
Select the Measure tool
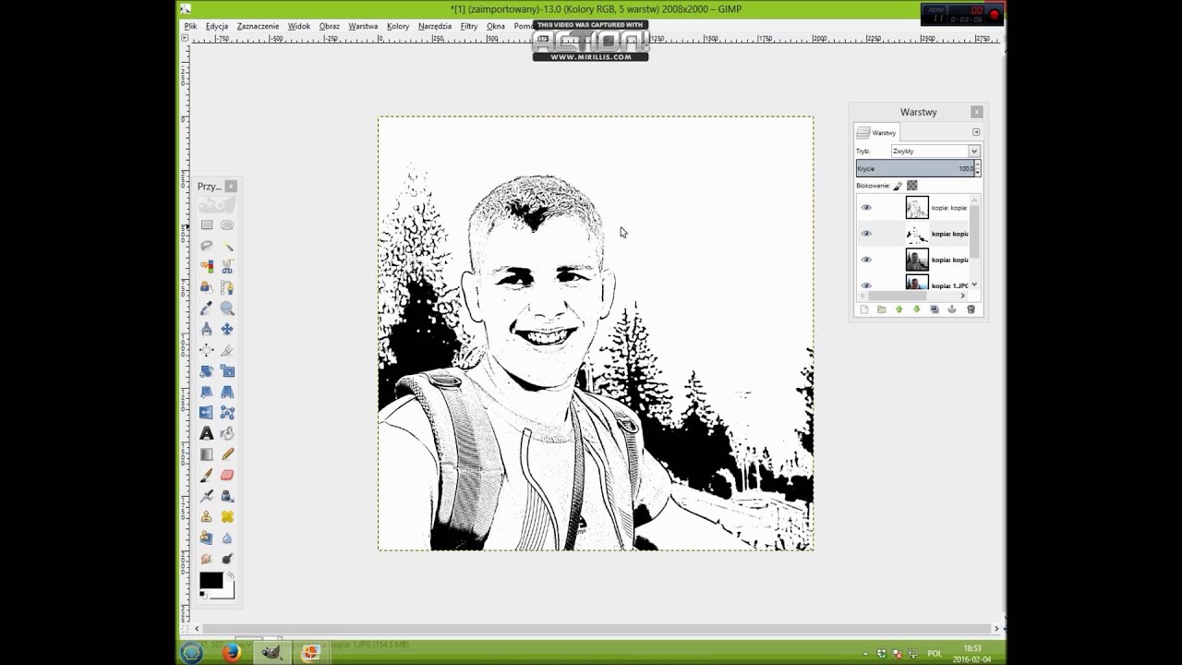(207, 329)
